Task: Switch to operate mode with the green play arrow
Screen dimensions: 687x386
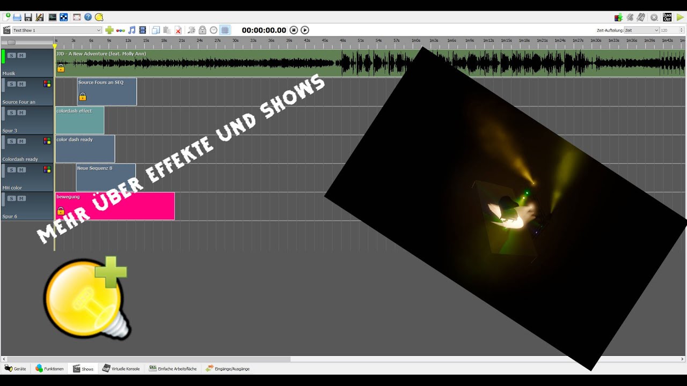Action: (680, 17)
